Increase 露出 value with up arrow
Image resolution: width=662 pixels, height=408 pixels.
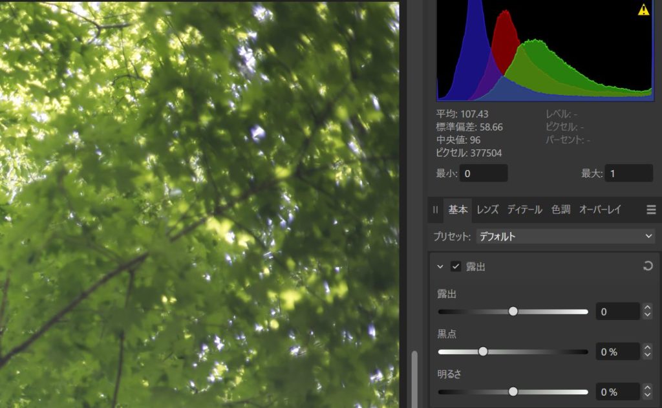647,308
